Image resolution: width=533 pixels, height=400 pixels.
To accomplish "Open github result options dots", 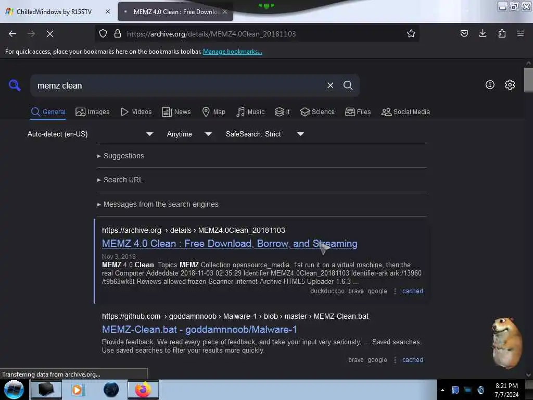I will [x=395, y=360].
